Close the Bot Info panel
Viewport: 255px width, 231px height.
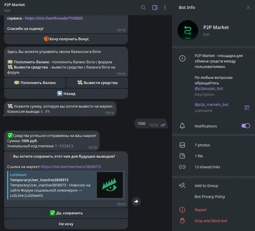coord(248,8)
